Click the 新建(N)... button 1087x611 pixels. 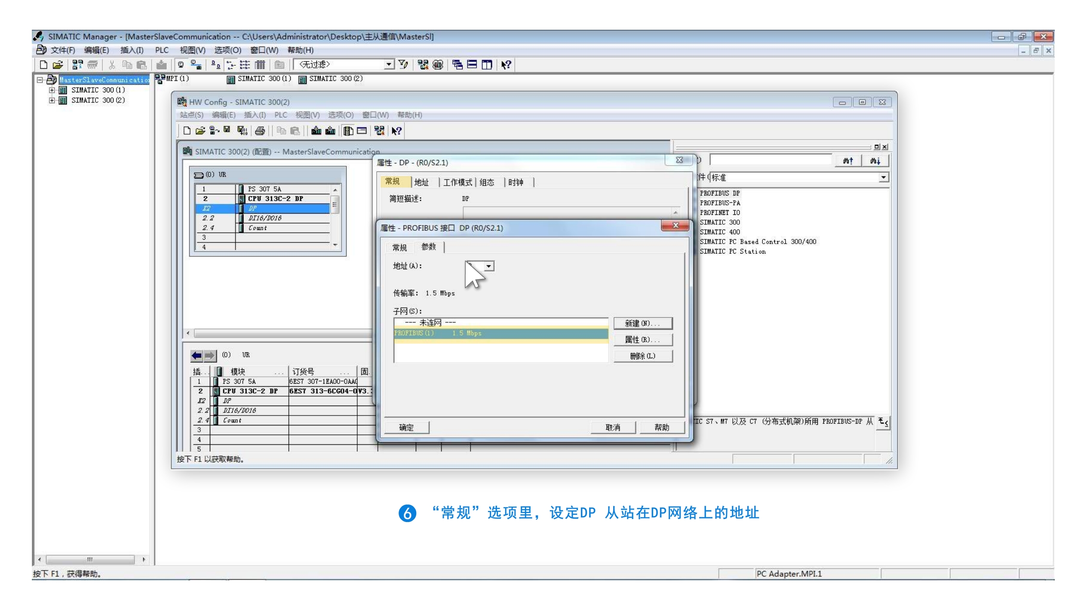642,323
